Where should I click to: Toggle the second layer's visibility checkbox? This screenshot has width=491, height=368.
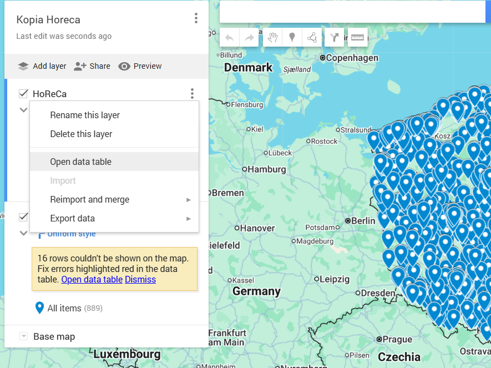click(23, 216)
